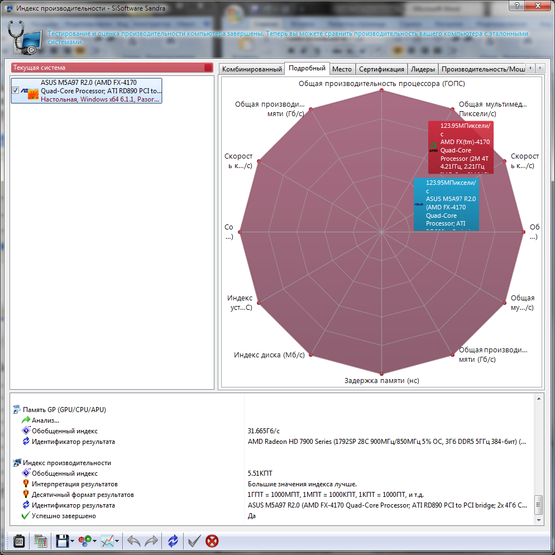The image size is (555, 555).
Task: Click the Индекс диска (Мб/с) axis label
Action: point(269,355)
